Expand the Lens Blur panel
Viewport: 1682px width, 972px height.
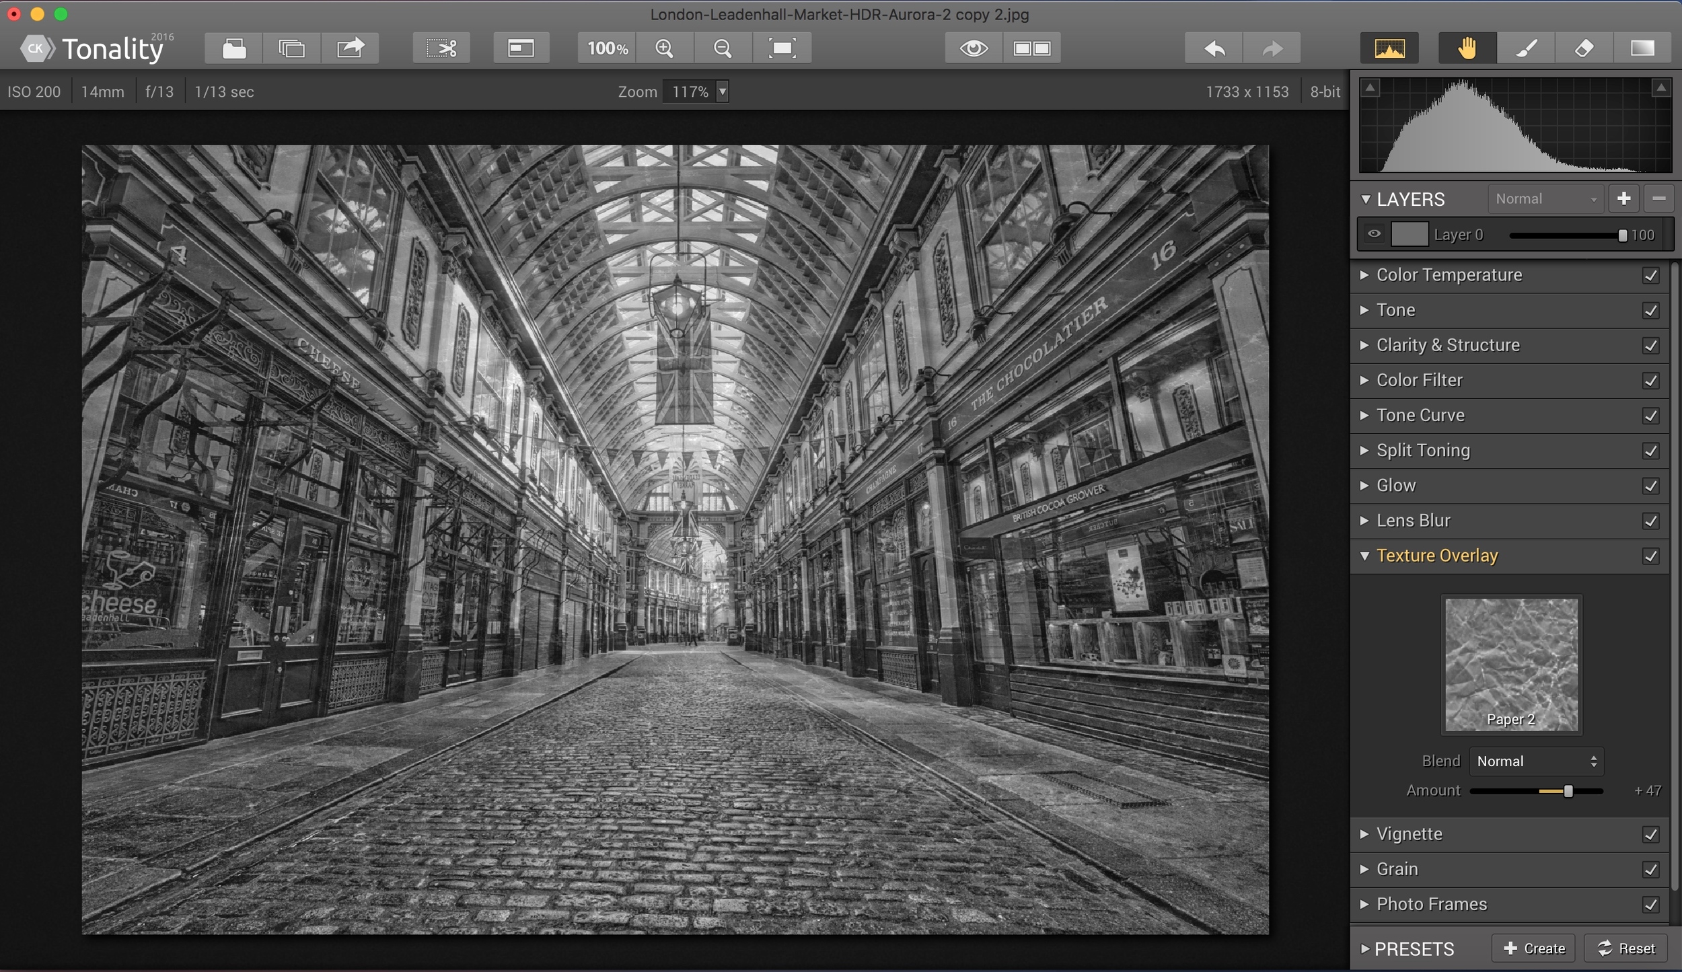[1364, 521]
